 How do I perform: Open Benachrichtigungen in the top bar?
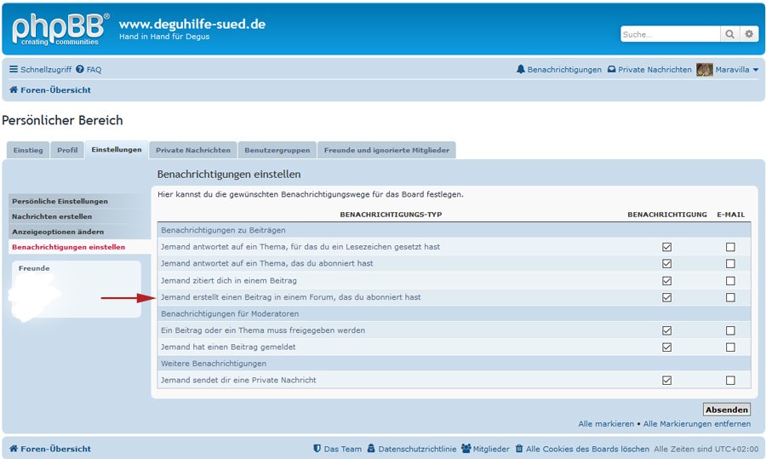pyautogui.click(x=564, y=70)
